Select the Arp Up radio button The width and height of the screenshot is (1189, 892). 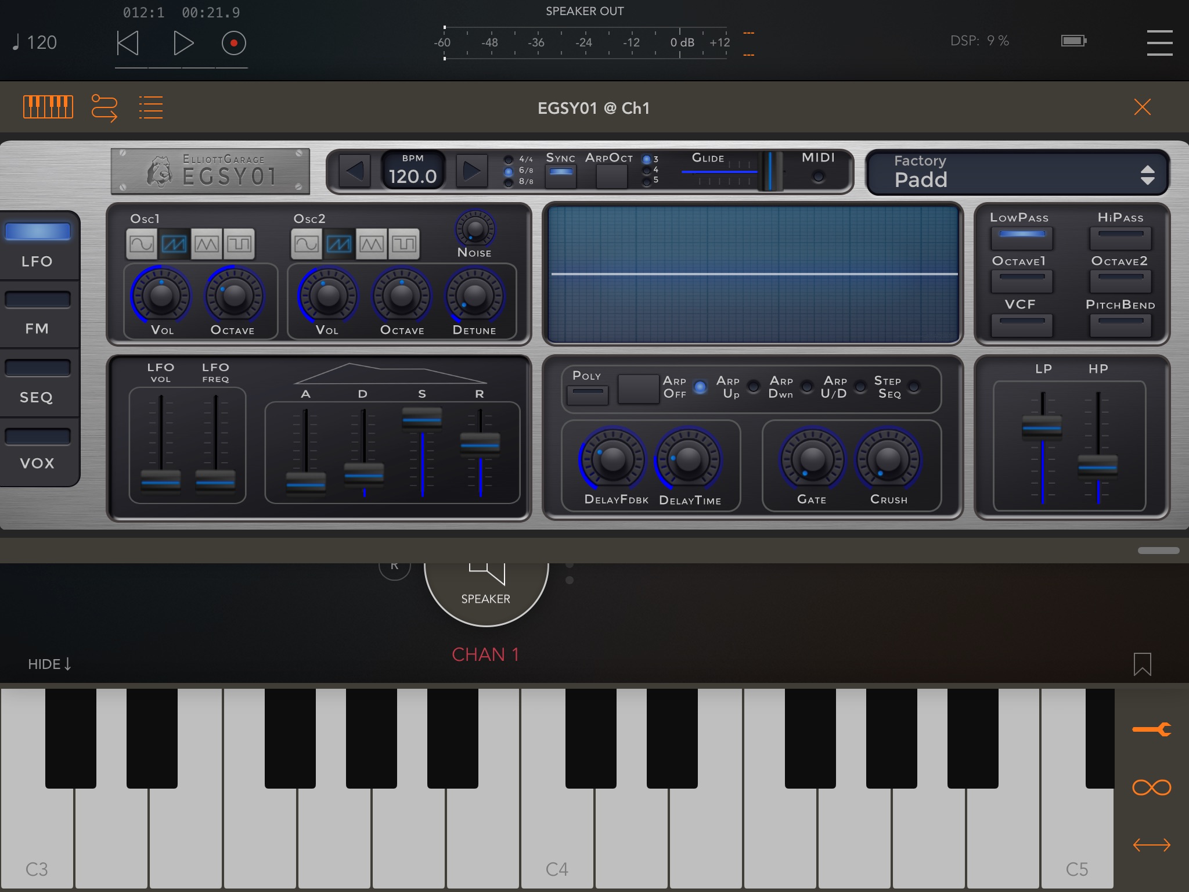coord(753,387)
